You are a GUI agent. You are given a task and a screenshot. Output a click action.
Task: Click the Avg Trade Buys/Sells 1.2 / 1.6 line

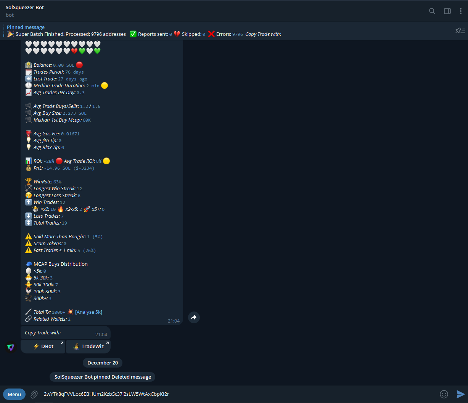tap(63, 106)
